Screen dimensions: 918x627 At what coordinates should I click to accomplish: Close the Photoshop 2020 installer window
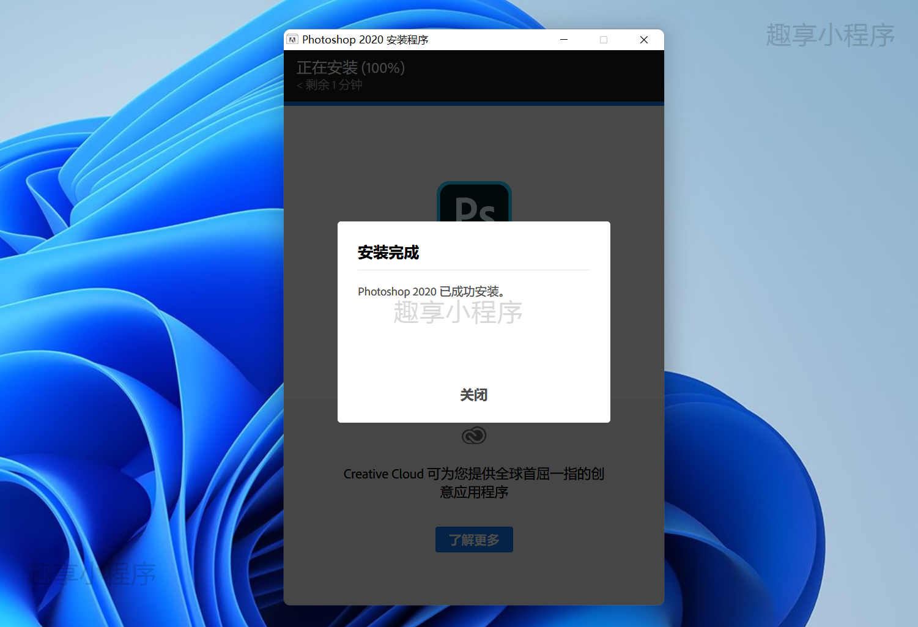pos(644,40)
